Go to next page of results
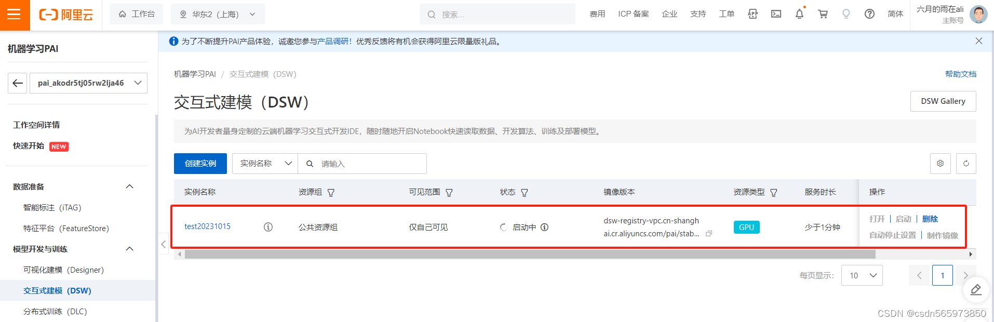This screenshot has width=994, height=322. coord(965,275)
